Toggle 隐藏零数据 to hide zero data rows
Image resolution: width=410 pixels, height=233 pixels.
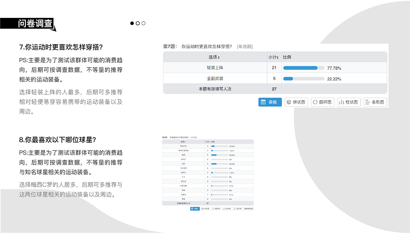pos(248,208)
